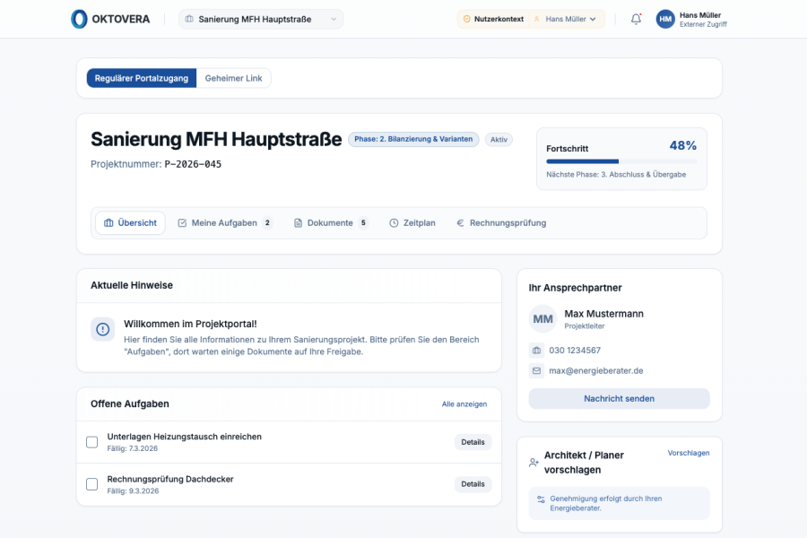Open the Sanierung MFH Hauptstraße project dropdown
Screen dimensions: 807x538
click(261, 19)
